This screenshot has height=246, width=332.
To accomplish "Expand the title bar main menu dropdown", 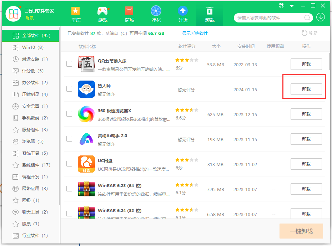I will tap(292, 6).
